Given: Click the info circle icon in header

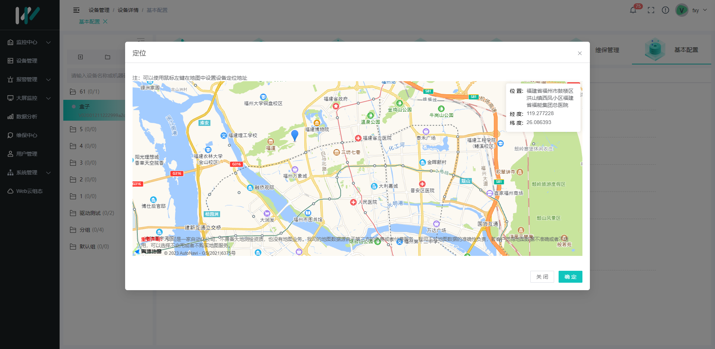Looking at the screenshot, I should [x=665, y=10].
